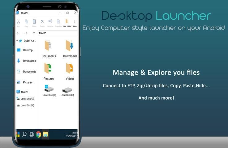Create a New Folder from toolbar
The image size is (228, 148).
(x=67, y=22)
